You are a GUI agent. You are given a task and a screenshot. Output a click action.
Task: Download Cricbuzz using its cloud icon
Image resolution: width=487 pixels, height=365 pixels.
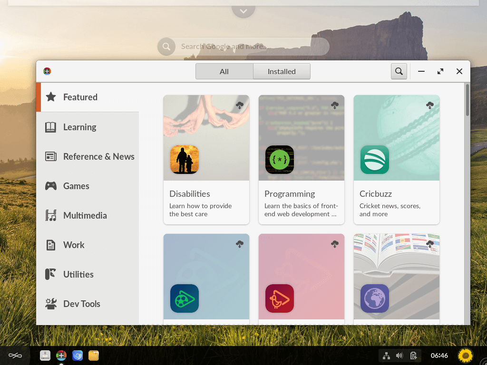[x=429, y=105]
